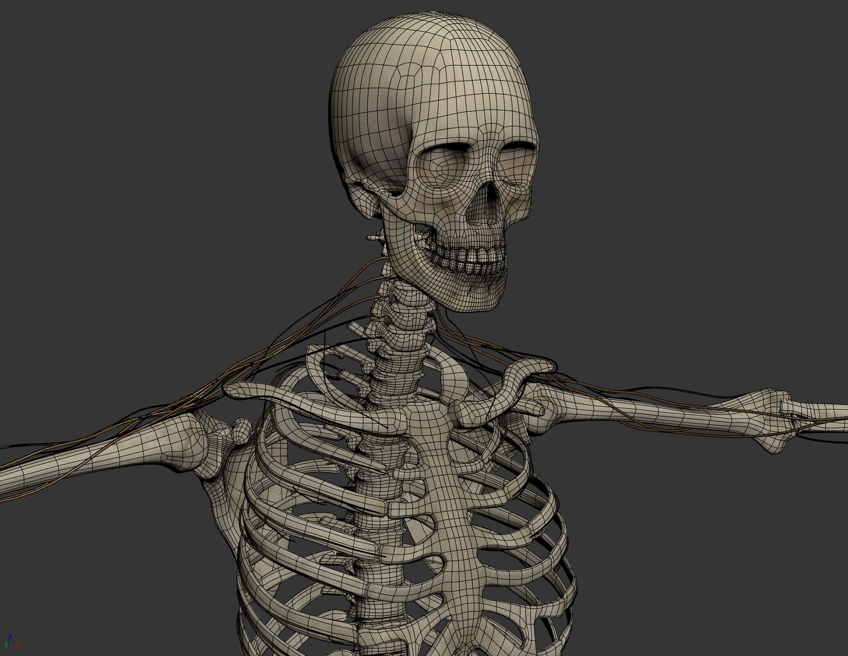Click the XYZ axis orientation gizmo
Screen dimensions: 848x656
pos(12,642)
